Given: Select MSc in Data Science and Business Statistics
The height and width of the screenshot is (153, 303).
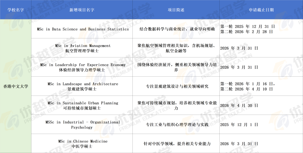Looking at the screenshot, I should (83, 29).
